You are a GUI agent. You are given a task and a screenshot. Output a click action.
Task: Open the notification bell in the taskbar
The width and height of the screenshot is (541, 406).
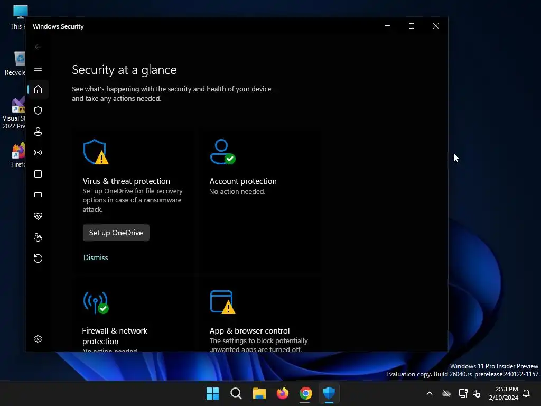point(527,393)
